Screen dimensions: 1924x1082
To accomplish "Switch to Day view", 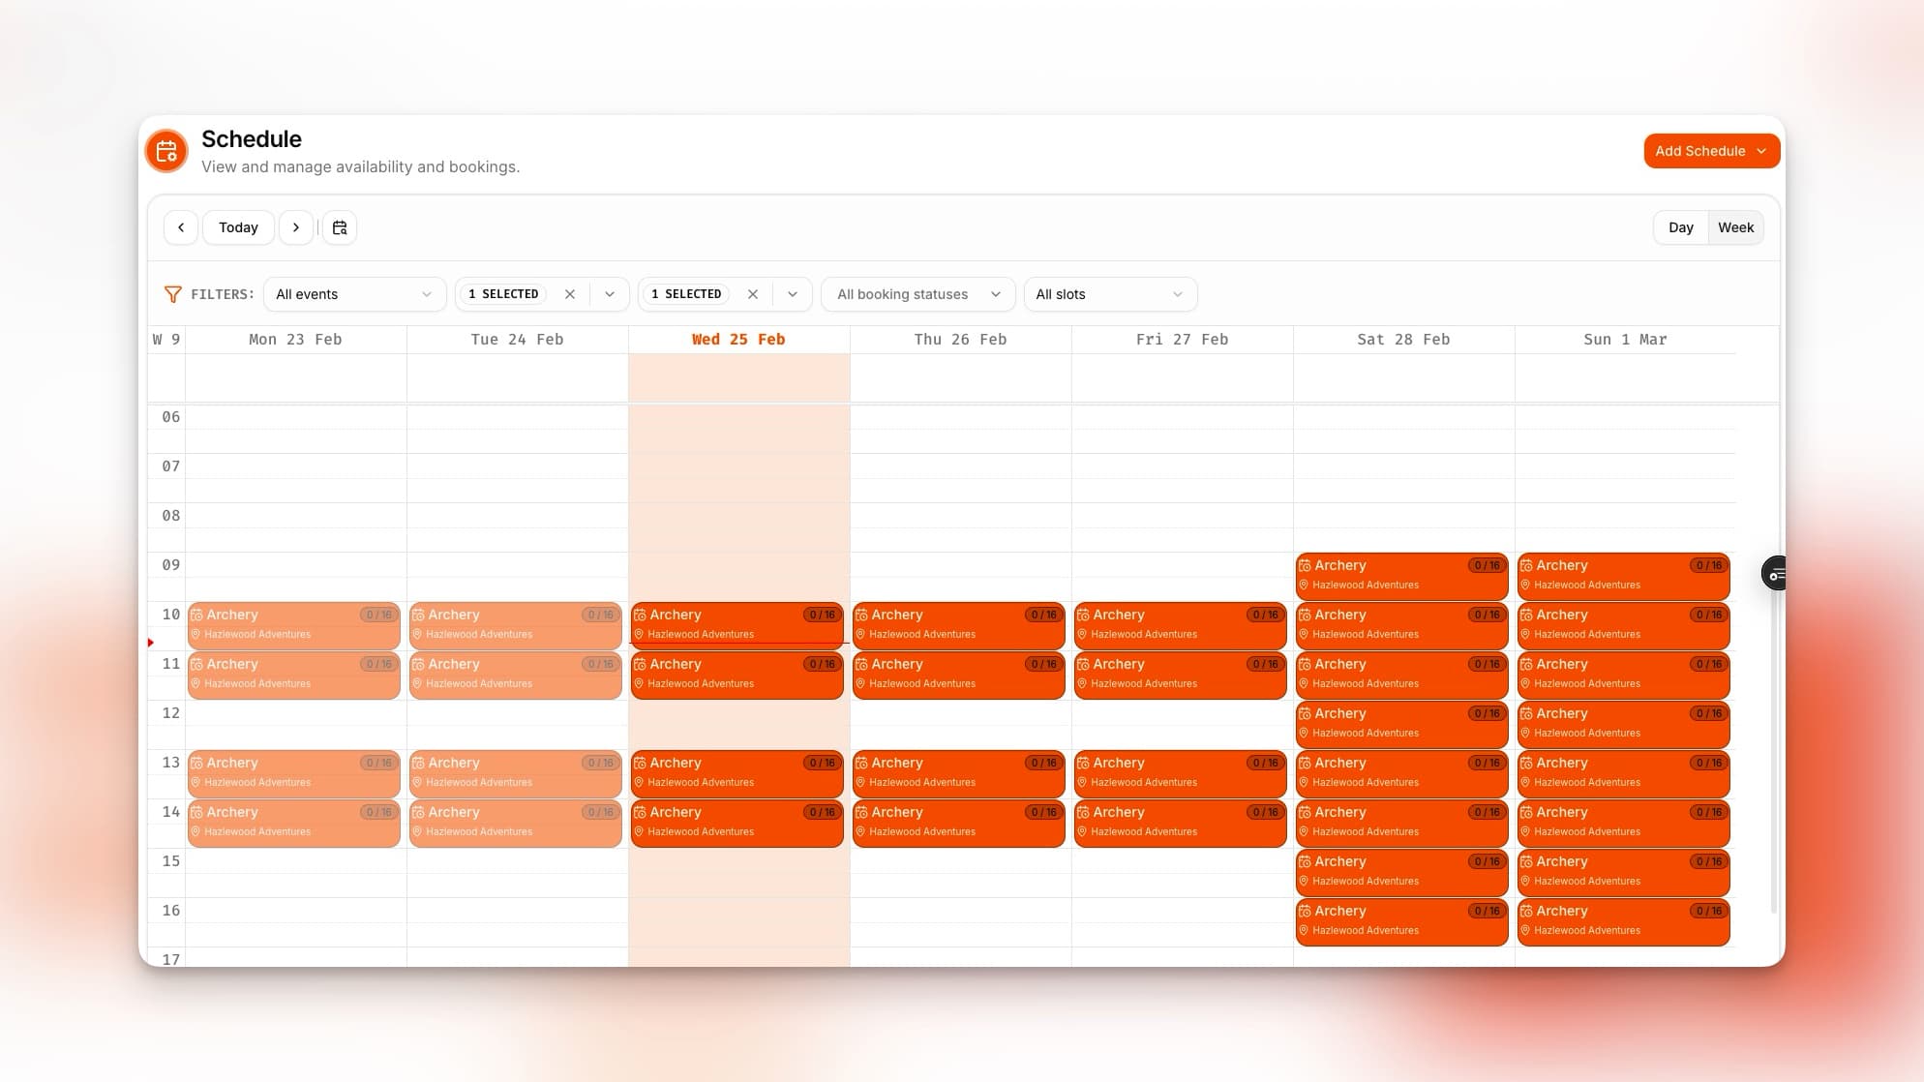I will point(1680,227).
